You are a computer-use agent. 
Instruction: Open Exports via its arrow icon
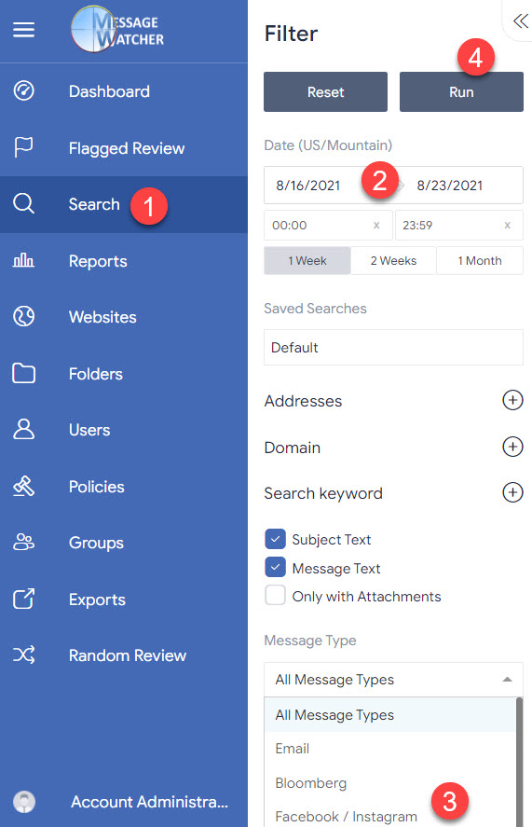23,599
